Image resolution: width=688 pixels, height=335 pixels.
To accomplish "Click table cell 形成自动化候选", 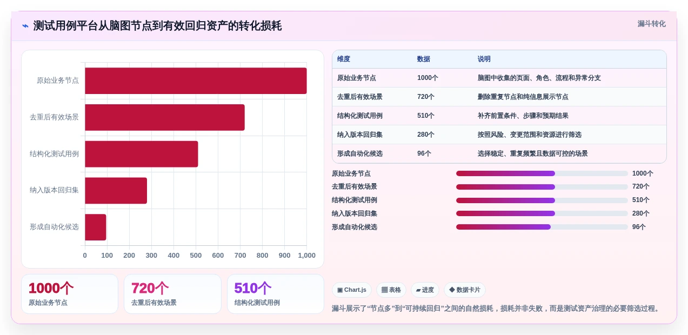I will [x=360, y=153].
